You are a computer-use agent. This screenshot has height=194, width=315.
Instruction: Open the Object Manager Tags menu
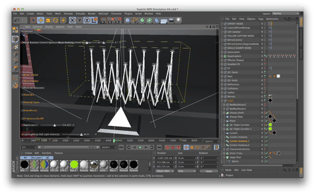pos(261,19)
